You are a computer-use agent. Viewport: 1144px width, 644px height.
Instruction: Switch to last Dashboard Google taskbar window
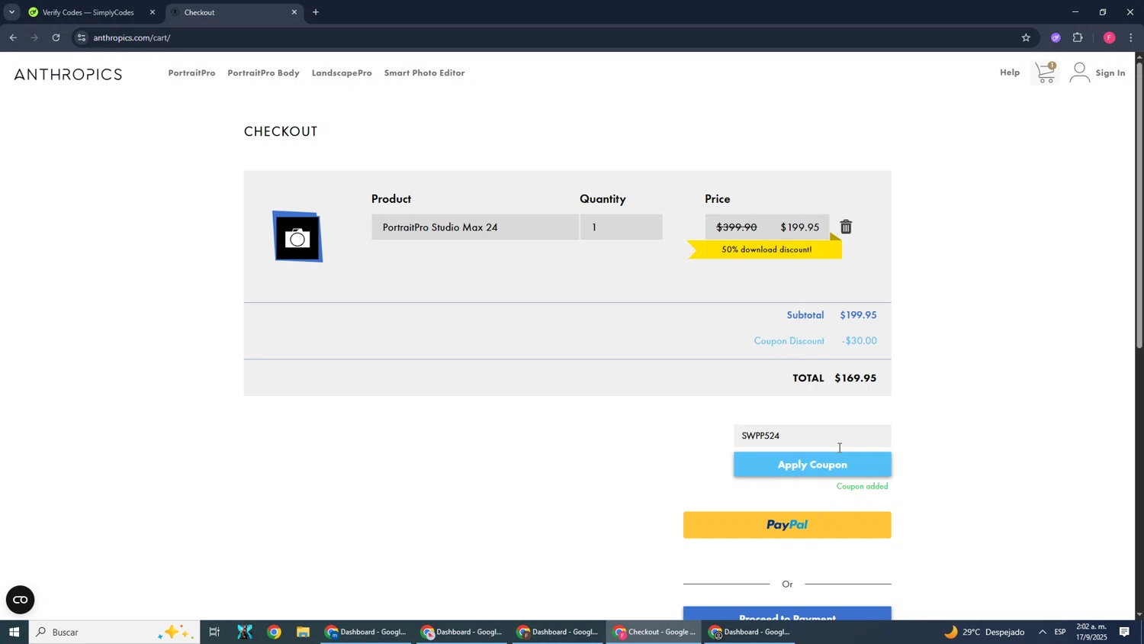tap(750, 633)
